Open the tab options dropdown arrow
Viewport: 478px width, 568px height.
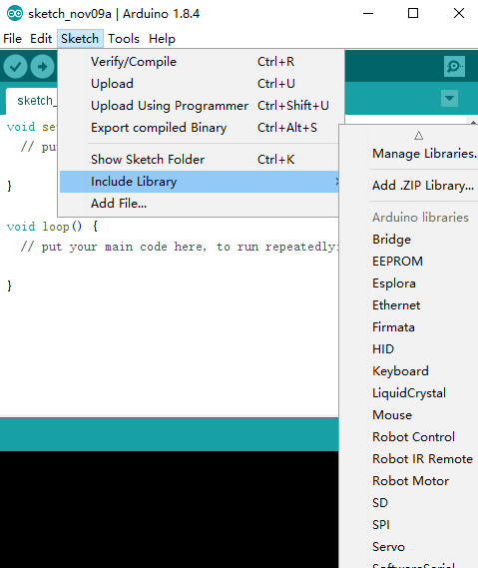click(x=449, y=98)
